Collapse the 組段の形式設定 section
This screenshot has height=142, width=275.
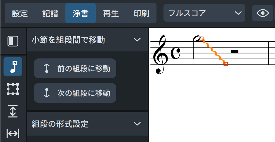click(137, 124)
